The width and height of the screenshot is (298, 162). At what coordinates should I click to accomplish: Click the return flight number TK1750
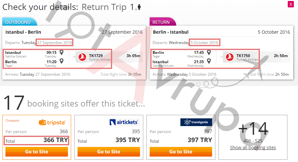point(243,55)
